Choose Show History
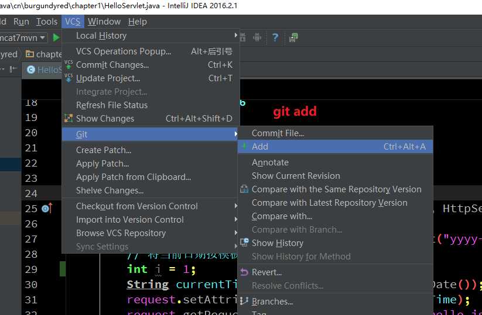This screenshot has height=315, width=482. (x=336, y=243)
